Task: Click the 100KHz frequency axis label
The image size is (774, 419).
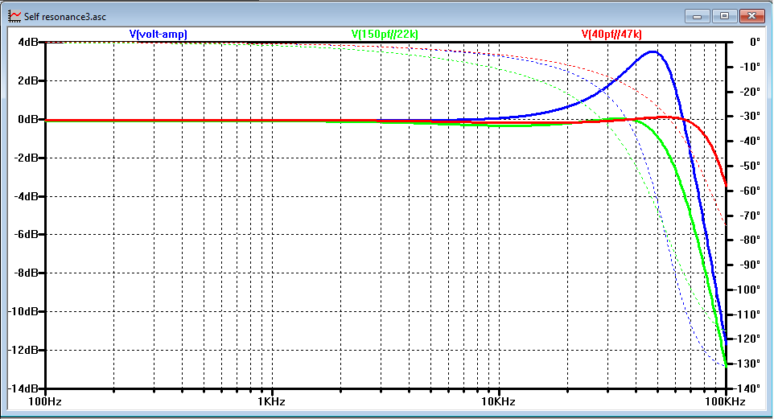Action: (x=725, y=402)
